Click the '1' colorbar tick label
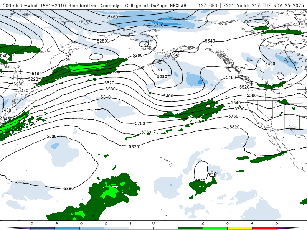This screenshot has width=307, height=230. pos(178,223)
